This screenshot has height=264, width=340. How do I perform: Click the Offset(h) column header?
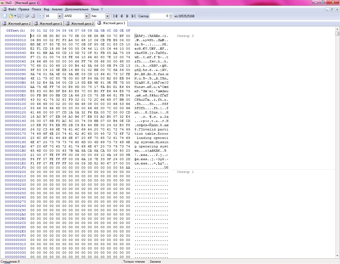coord(15,31)
